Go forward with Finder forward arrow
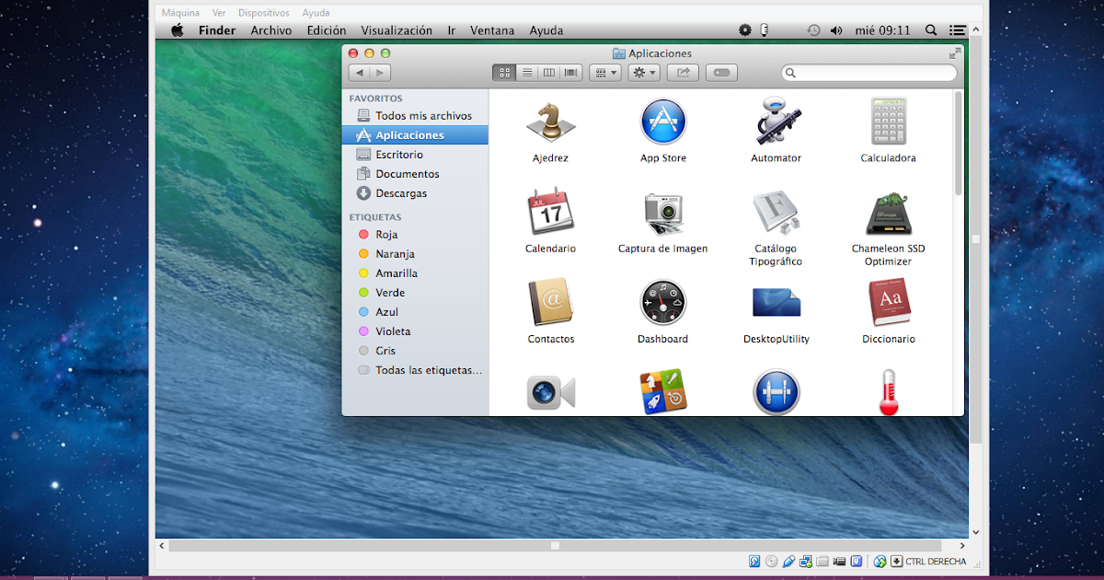 tap(380, 73)
